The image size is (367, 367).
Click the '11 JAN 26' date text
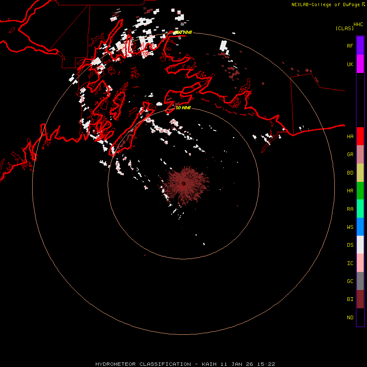pos(237,364)
